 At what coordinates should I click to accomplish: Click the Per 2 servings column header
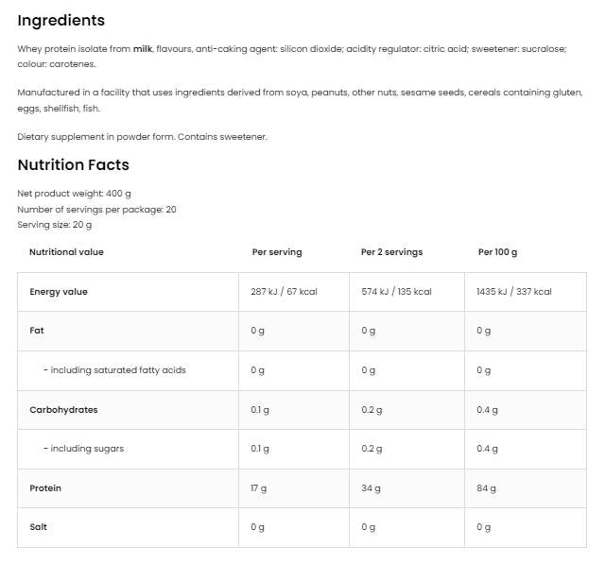coord(391,252)
